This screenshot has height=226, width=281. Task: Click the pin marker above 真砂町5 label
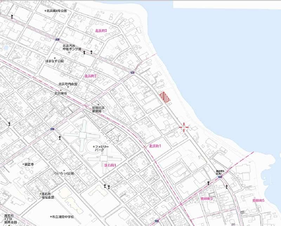pos(227,186)
